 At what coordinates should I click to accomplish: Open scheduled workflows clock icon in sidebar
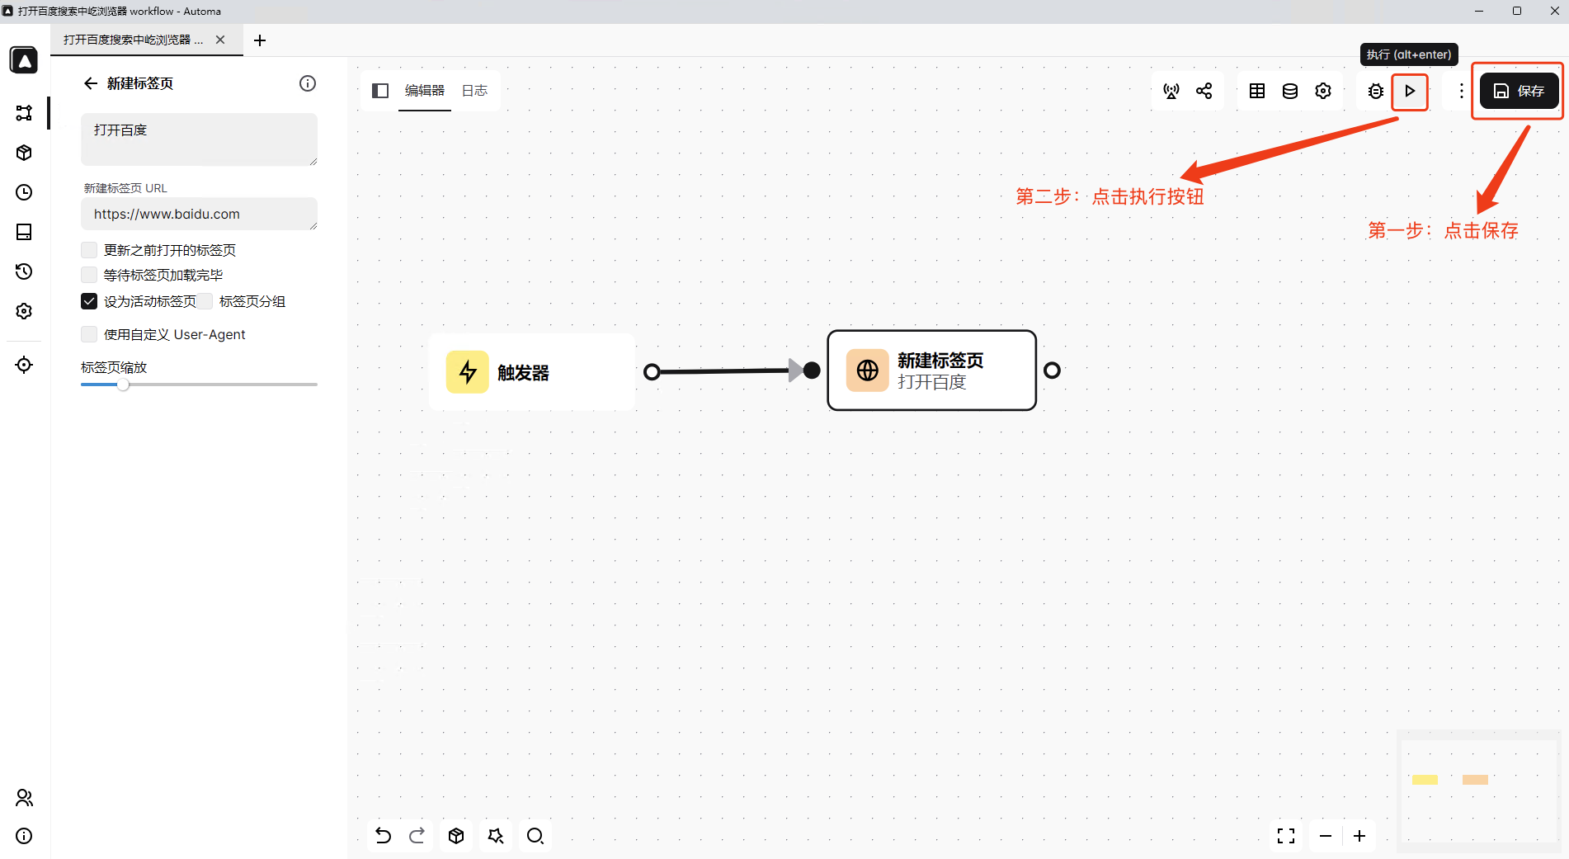tap(24, 192)
